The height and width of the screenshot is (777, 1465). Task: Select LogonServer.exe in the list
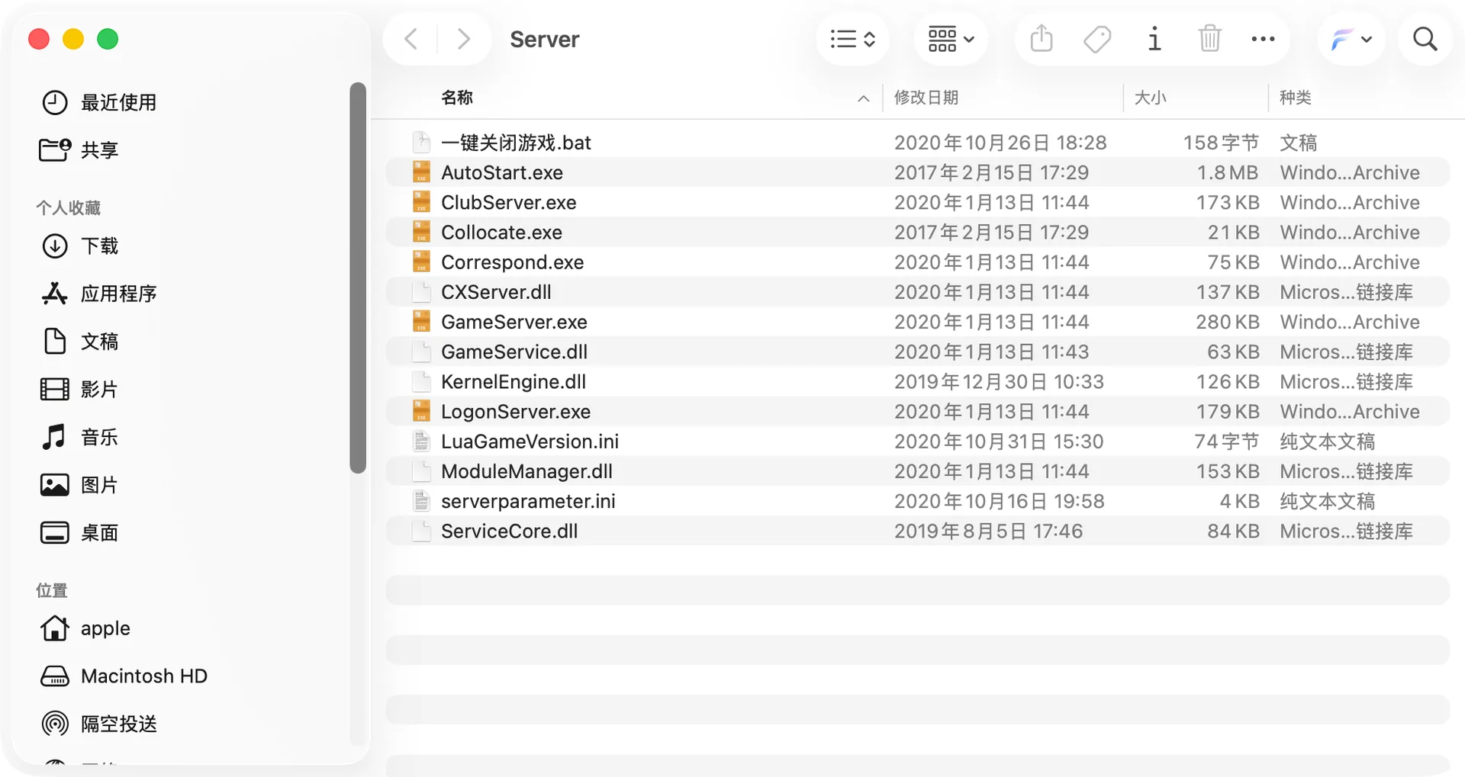point(917,411)
